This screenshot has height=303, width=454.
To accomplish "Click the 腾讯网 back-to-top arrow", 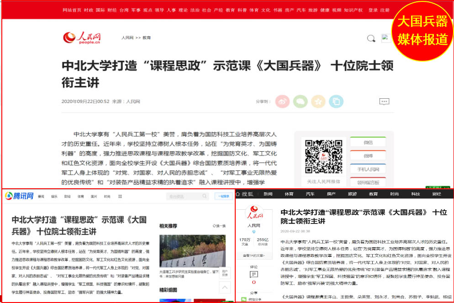I will 225,287.
